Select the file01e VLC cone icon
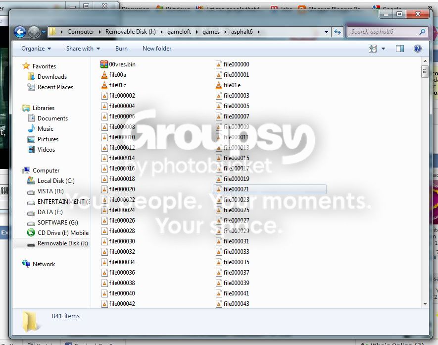Image resolution: width=438 pixels, height=345 pixels. coord(219,85)
